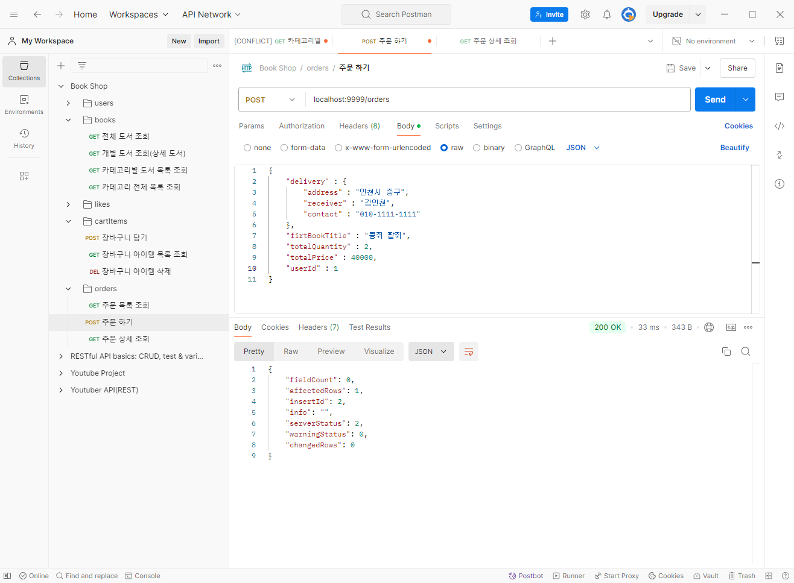Collapse the books folder

[68, 120]
